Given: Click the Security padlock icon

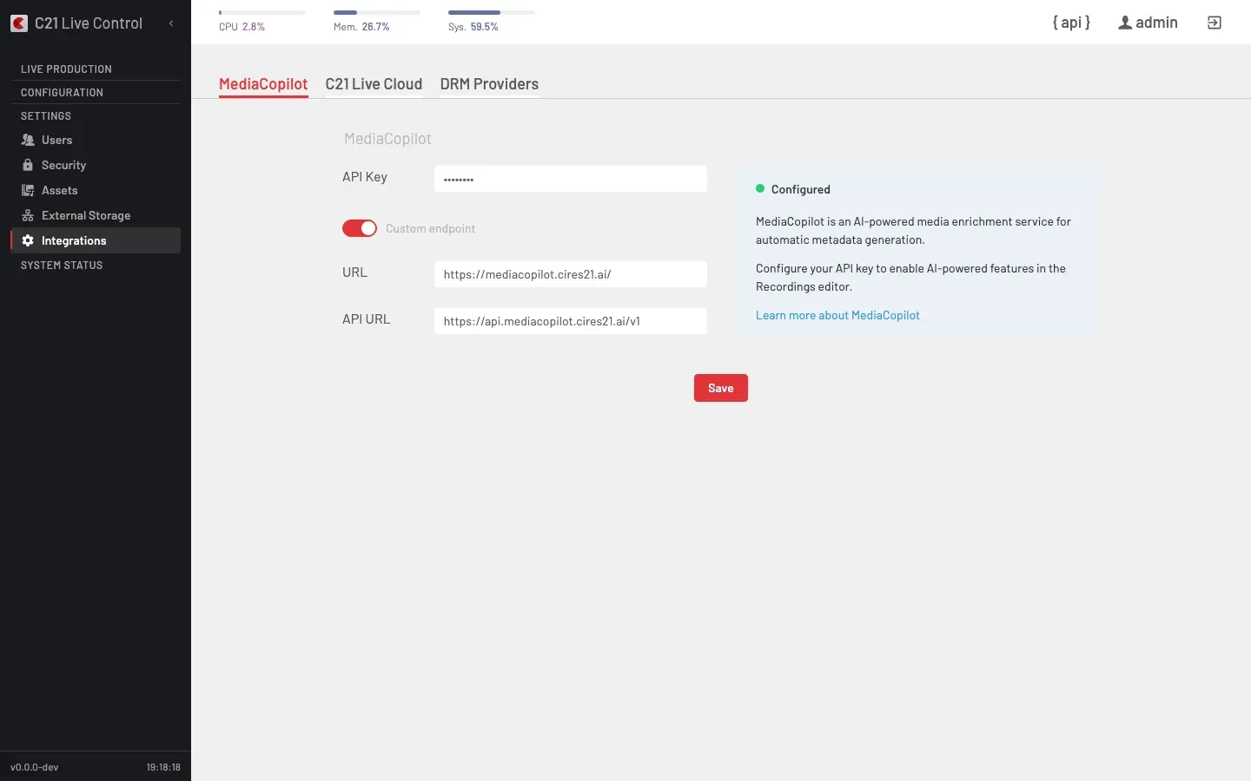Looking at the screenshot, I should click(28, 165).
